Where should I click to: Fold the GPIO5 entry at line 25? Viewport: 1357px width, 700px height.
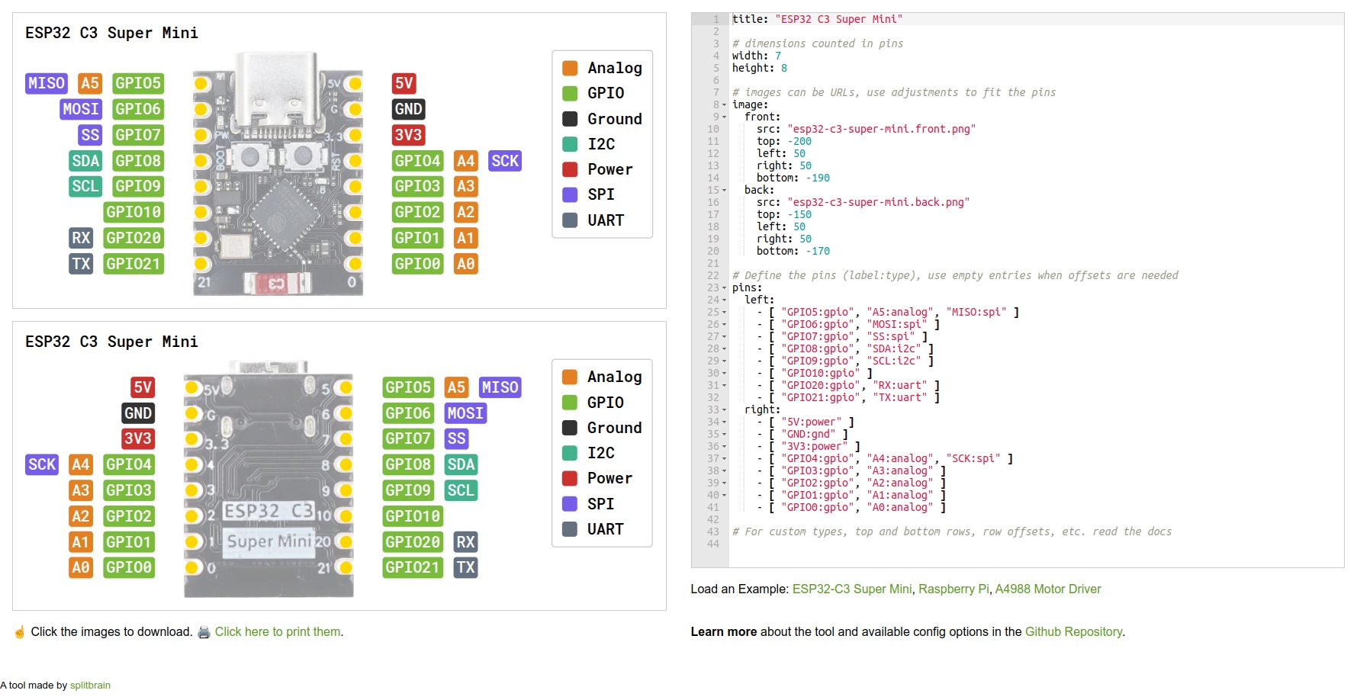[x=724, y=313]
